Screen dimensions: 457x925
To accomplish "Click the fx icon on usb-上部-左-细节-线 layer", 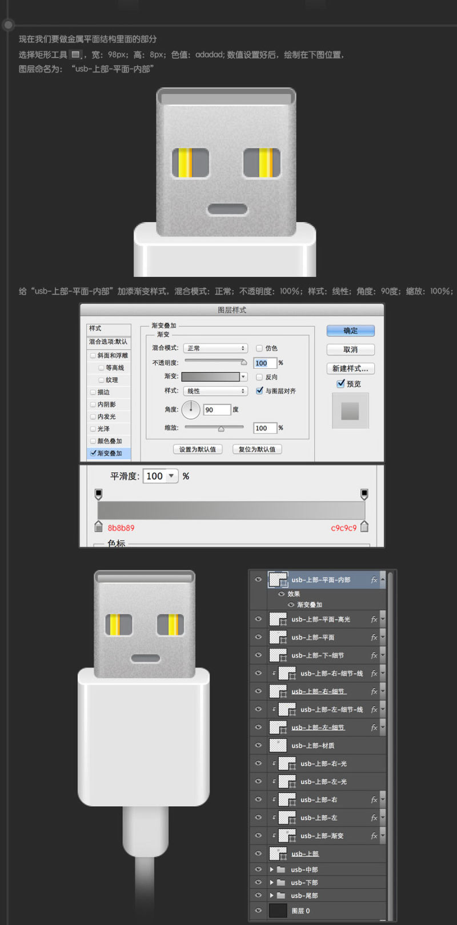I will click(374, 710).
